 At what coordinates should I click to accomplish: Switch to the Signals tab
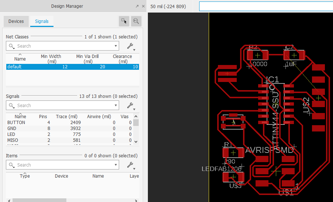click(42, 21)
